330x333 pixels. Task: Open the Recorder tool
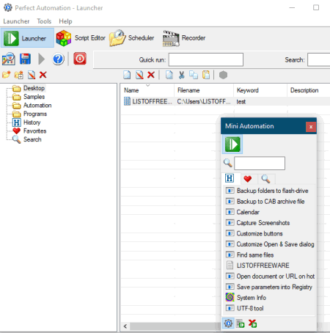[184, 38]
